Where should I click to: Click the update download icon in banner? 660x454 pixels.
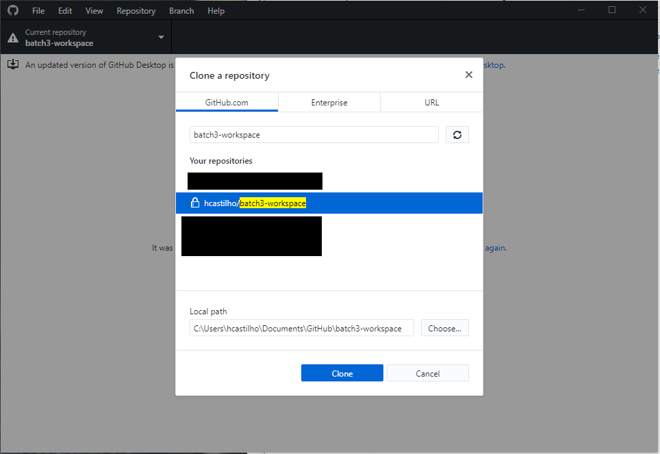click(x=13, y=64)
